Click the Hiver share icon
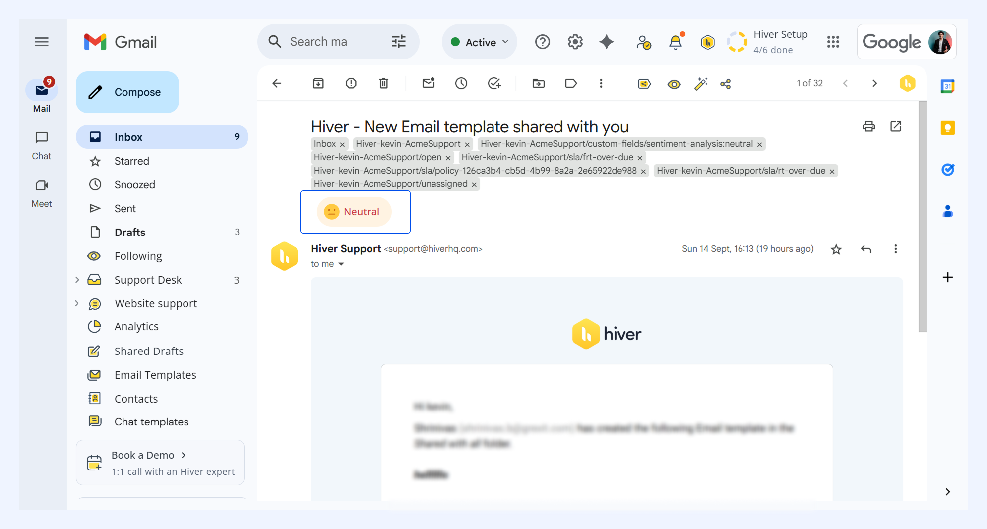Screen dimensions: 987x529 [726, 84]
